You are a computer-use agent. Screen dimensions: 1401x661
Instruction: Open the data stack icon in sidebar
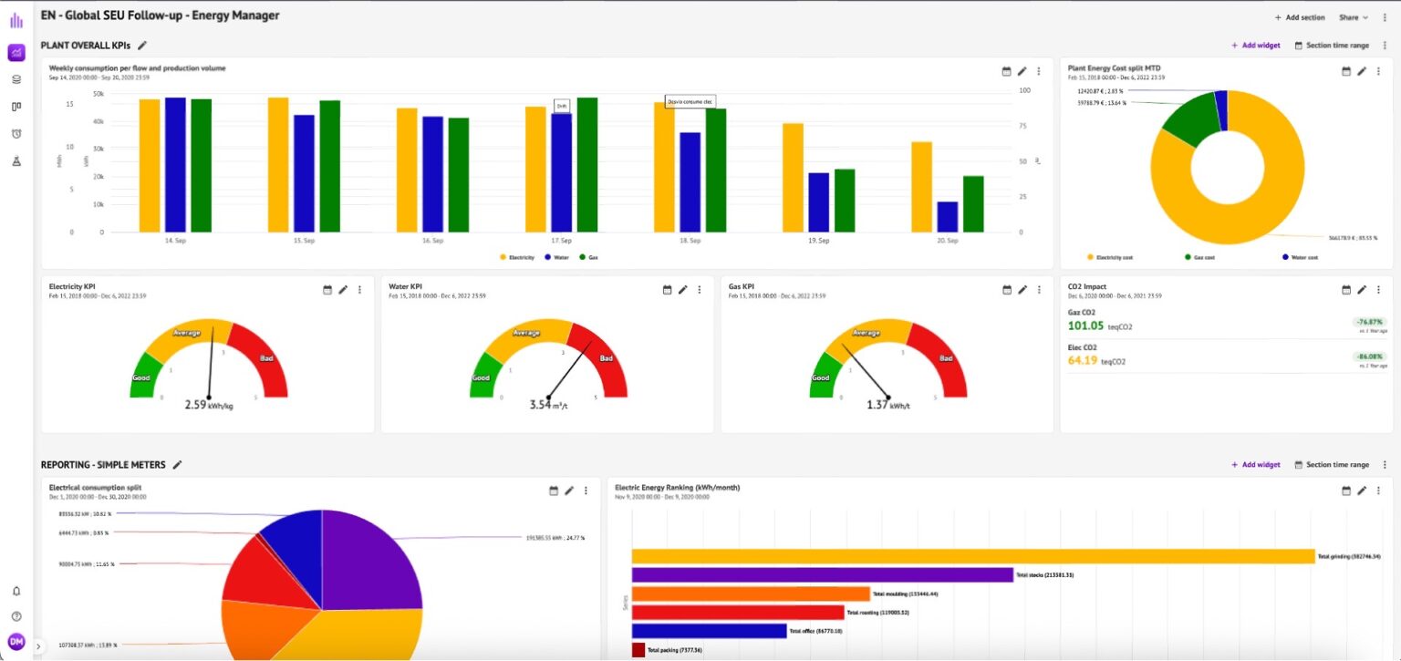(x=16, y=79)
